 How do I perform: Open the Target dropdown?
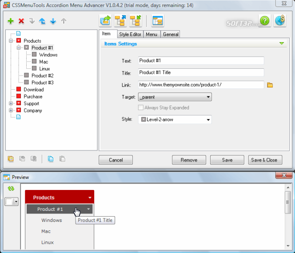click(175, 97)
